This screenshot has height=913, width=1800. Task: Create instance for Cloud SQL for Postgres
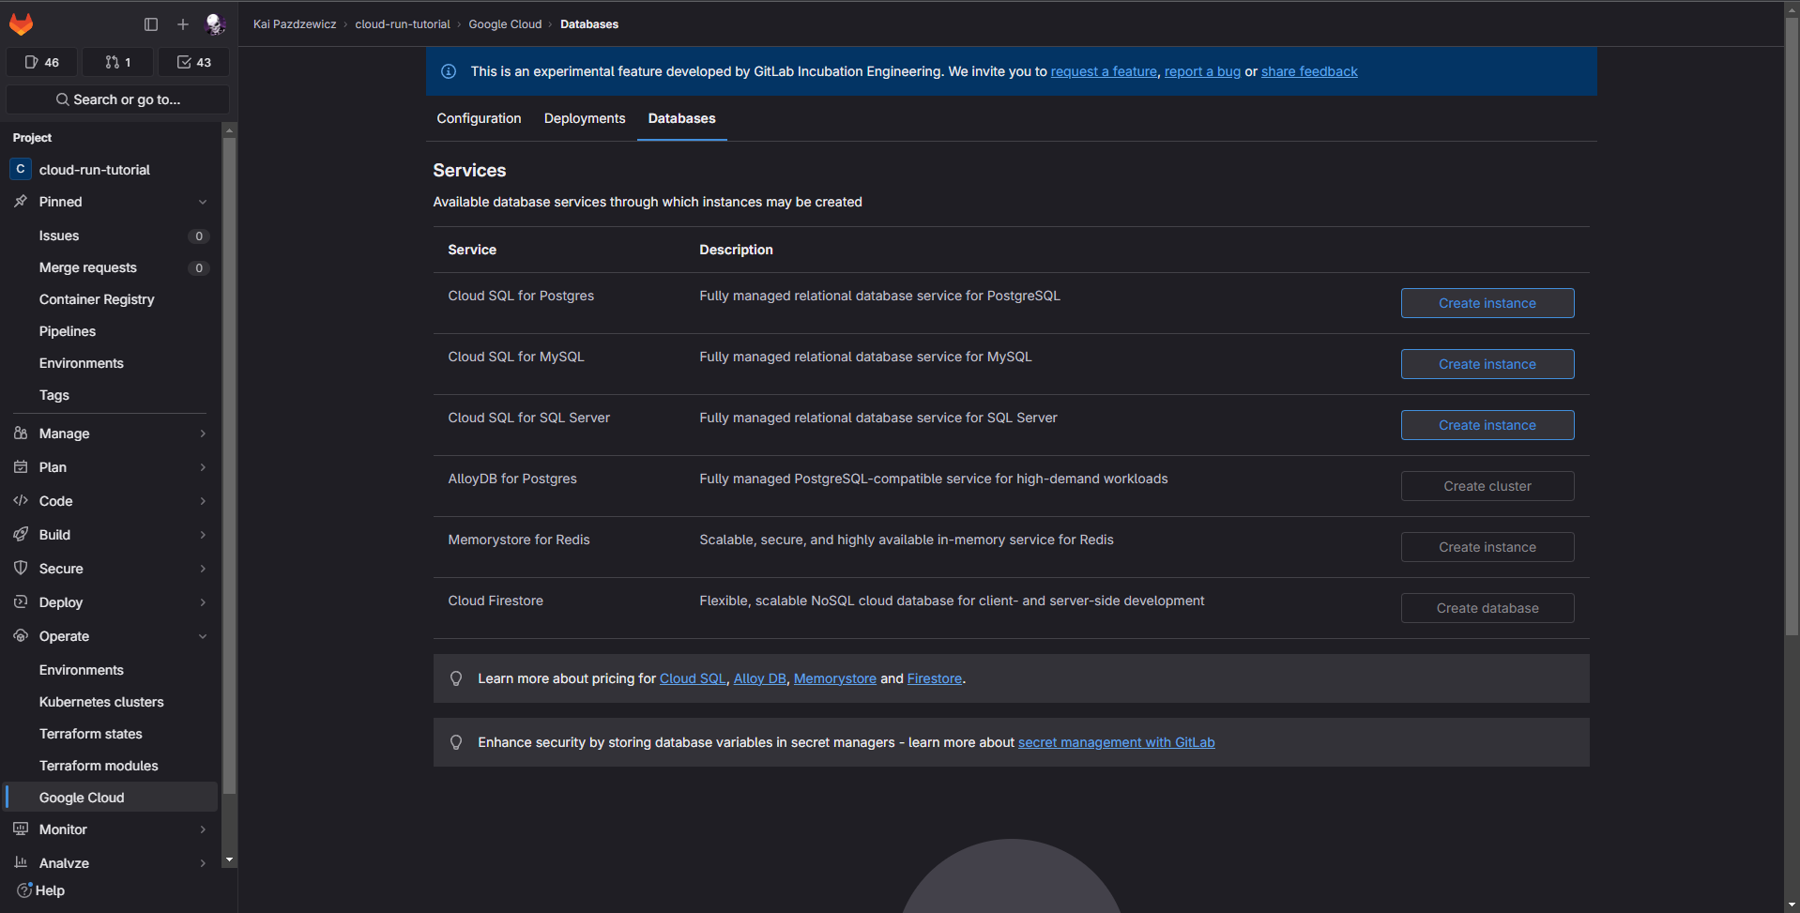coord(1487,303)
